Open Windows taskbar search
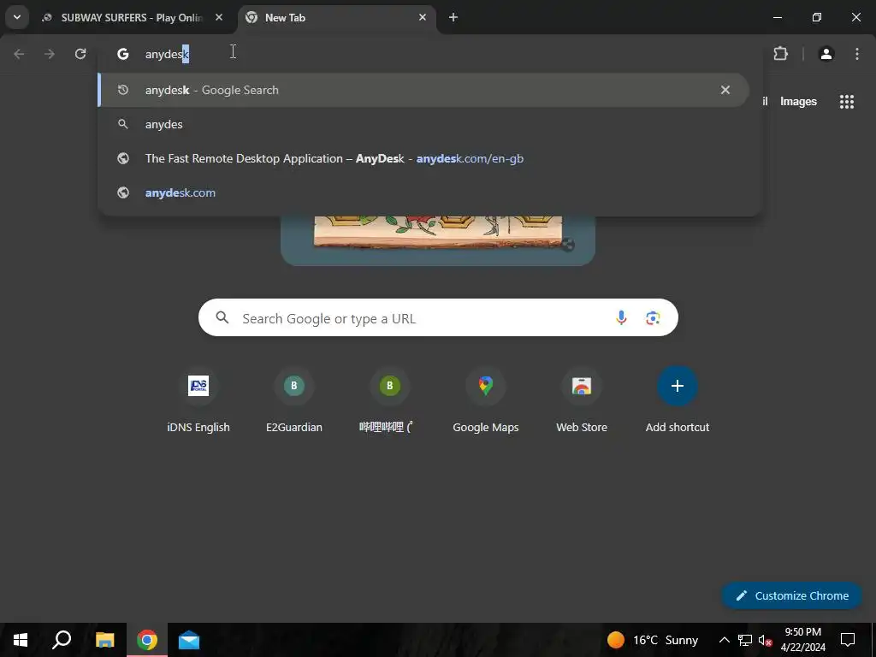Image resolution: width=876 pixels, height=657 pixels. pos(62,640)
